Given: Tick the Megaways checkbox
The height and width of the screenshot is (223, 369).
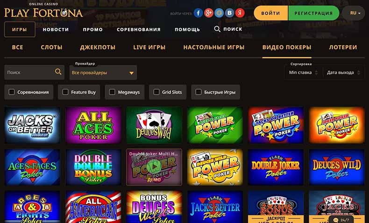Looking at the screenshot, I should tap(112, 92).
